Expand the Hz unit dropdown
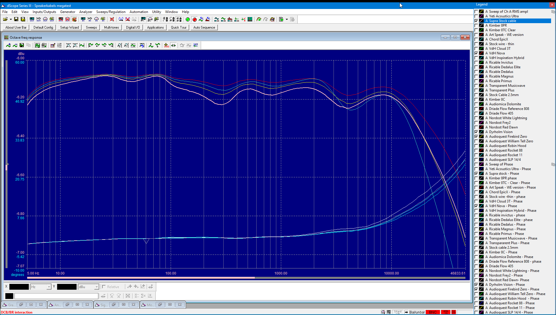This screenshot has height=315, width=556. pyautogui.click(x=49, y=287)
